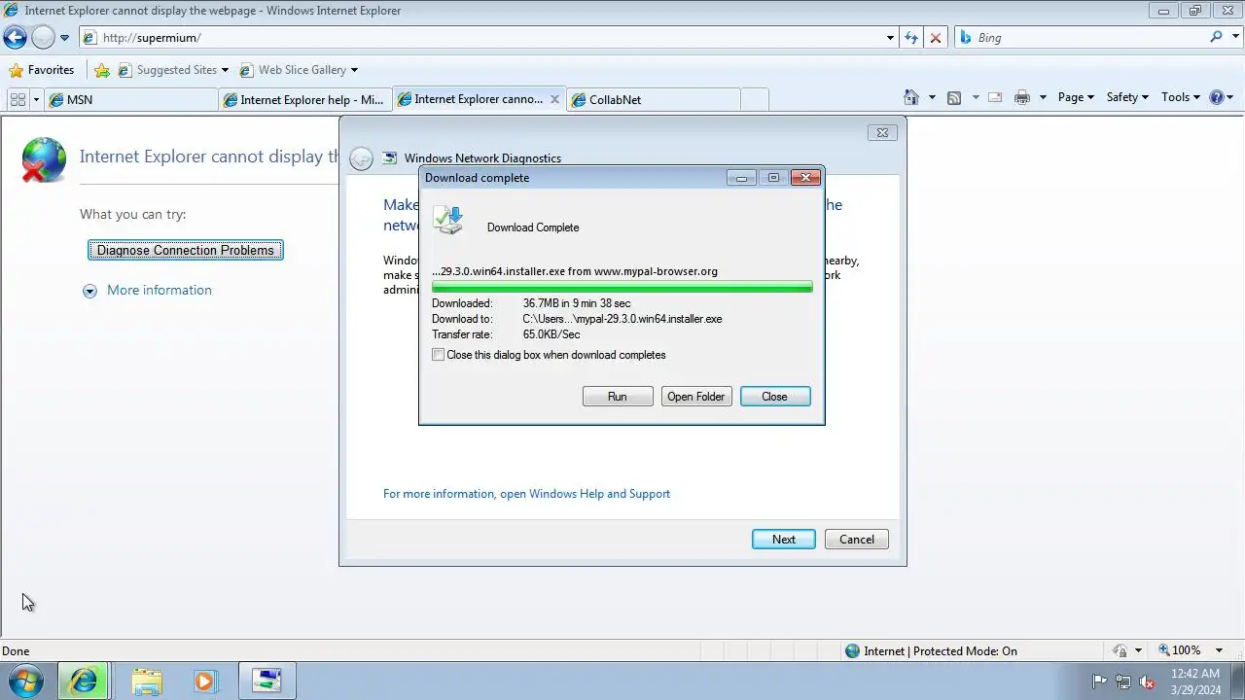1245x700 pixels.
Task: Switch to the CollabNet tab
Action: coord(654,99)
